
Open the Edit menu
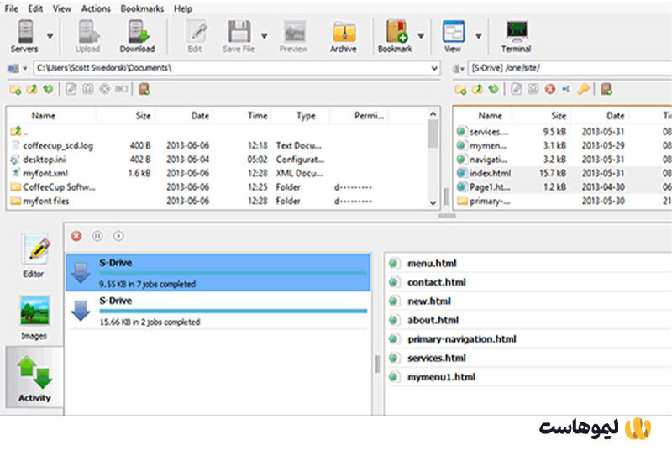tap(35, 8)
